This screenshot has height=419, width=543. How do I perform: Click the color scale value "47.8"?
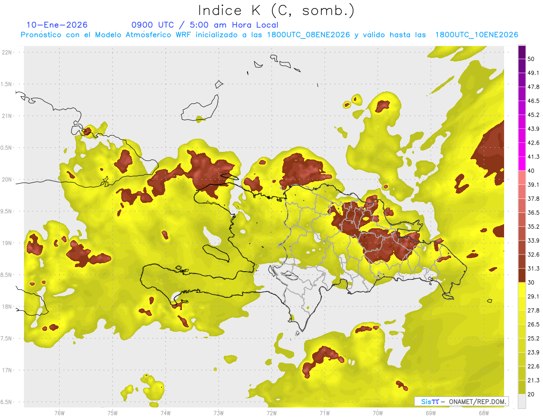(533, 87)
